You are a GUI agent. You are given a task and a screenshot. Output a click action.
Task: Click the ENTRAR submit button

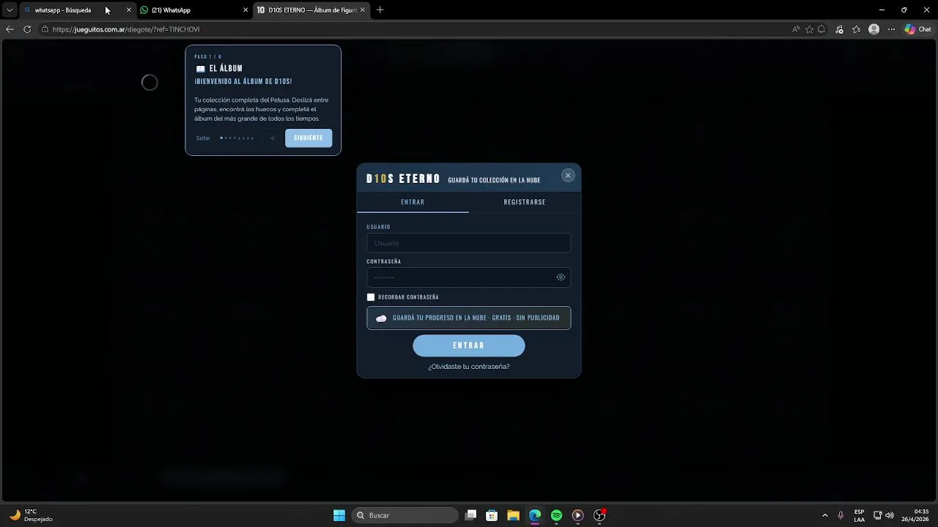(x=469, y=345)
